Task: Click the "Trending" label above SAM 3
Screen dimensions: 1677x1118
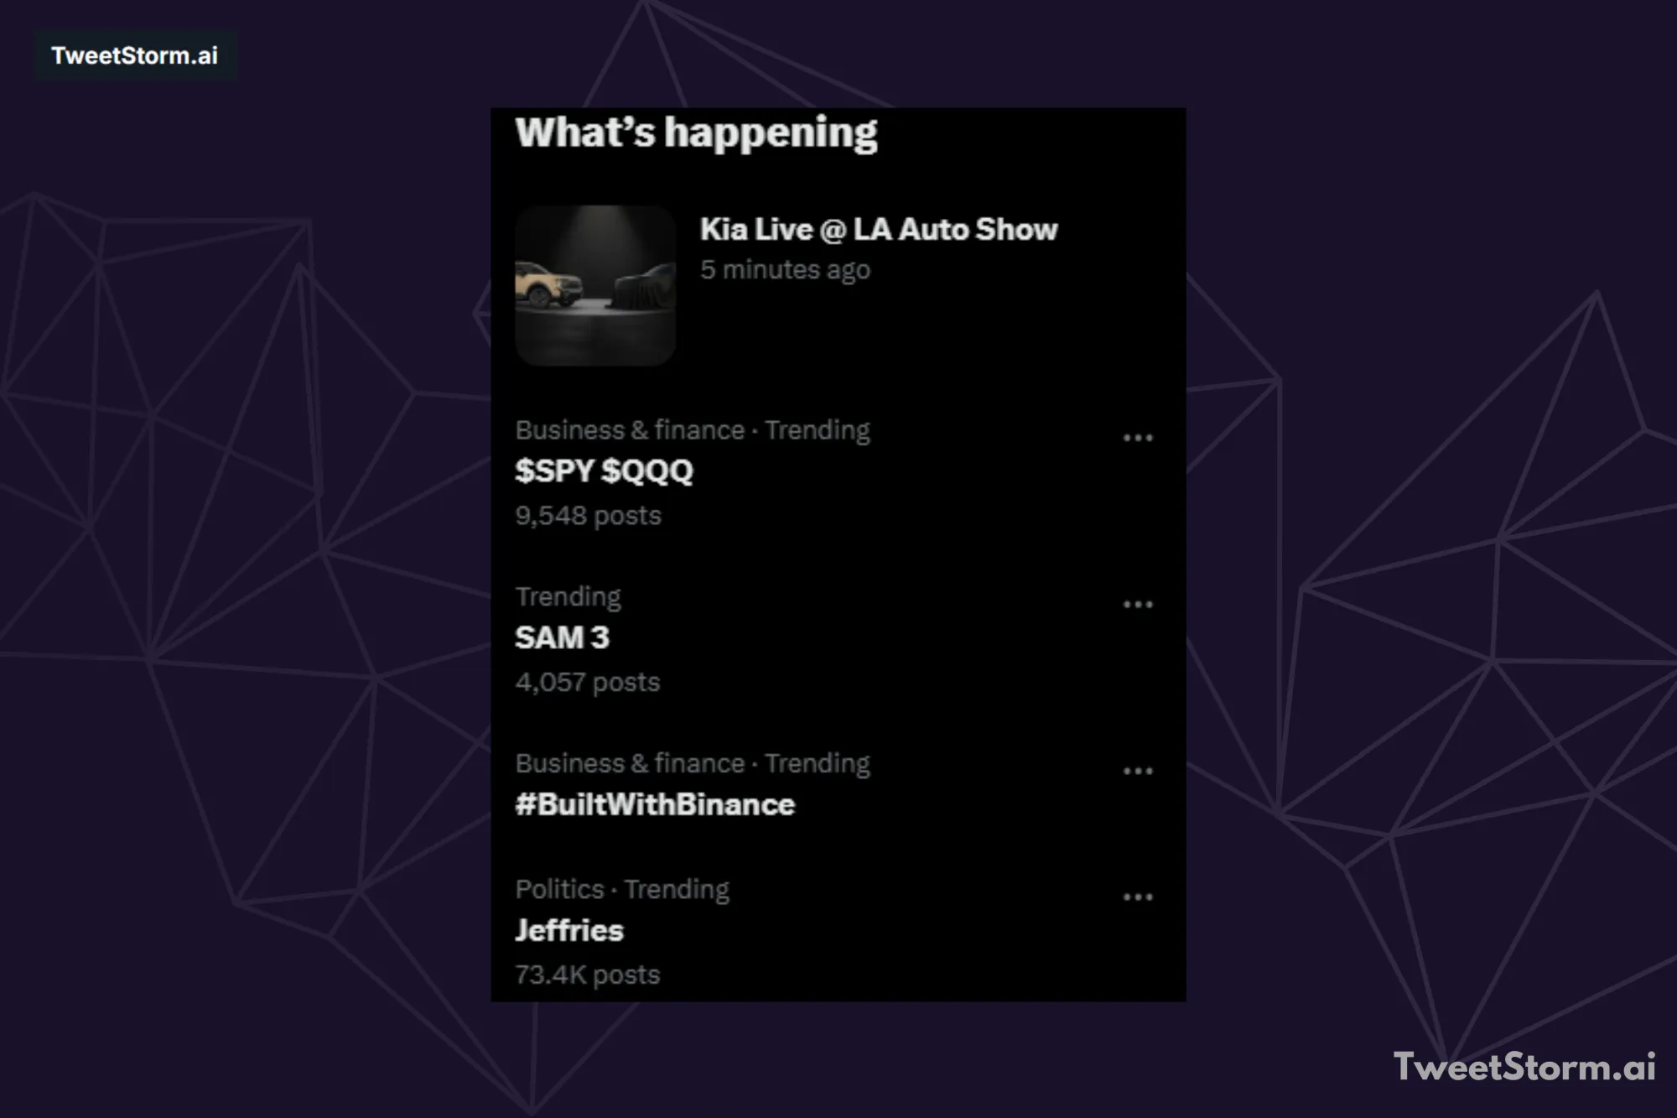Action: pos(568,596)
